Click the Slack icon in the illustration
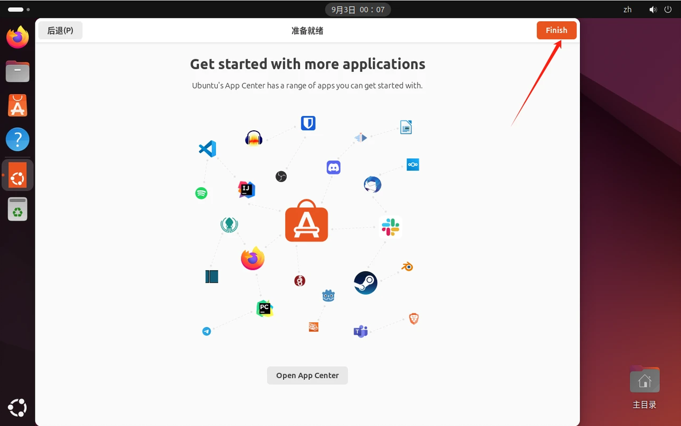This screenshot has width=681, height=426. coord(390,227)
